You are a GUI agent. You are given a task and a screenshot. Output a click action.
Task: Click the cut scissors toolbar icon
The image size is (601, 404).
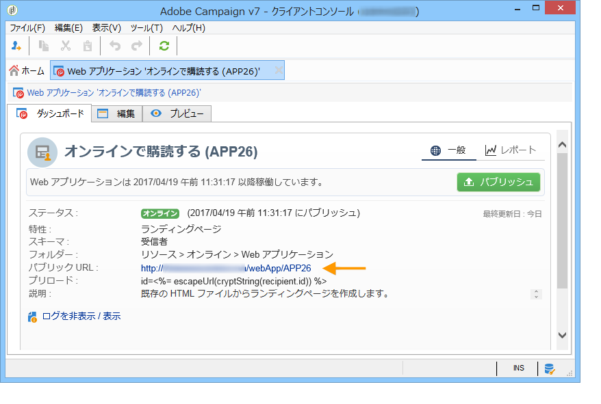coord(66,46)
